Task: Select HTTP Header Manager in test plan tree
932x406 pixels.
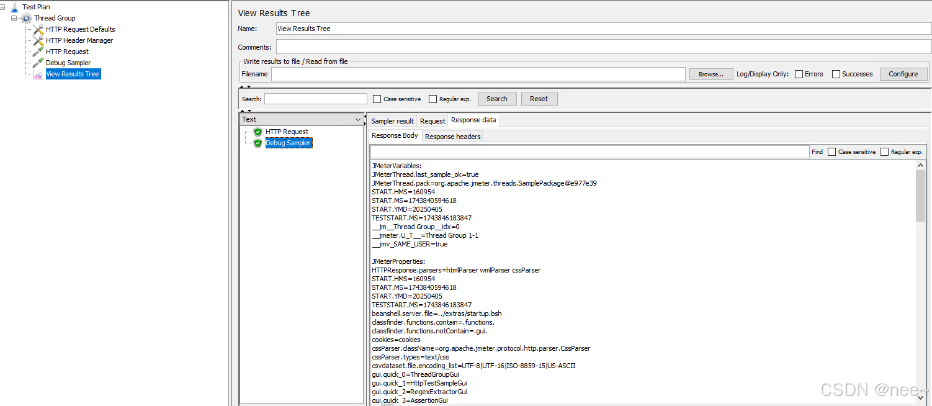Action: click(x=79, y=40)
